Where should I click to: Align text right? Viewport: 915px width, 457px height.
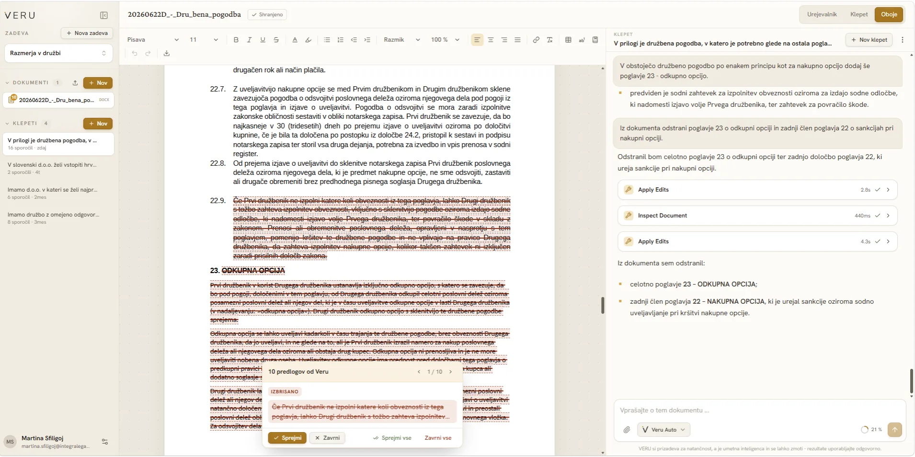click(504, 40)
